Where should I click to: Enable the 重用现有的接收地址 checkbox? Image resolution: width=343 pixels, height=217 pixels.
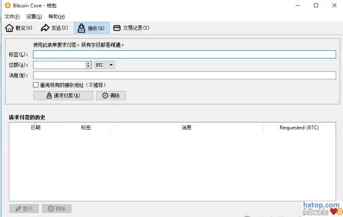click(x=36, y=85)
